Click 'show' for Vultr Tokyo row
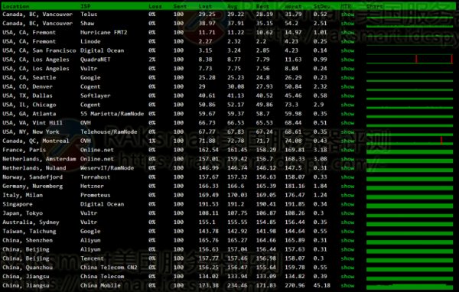The height and width of the screenshot is (292, 459). pyautogui.click(x=347, y=213)
